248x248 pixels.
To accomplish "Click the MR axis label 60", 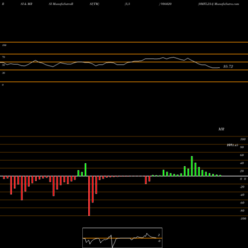I will click(x=242, y=155).
